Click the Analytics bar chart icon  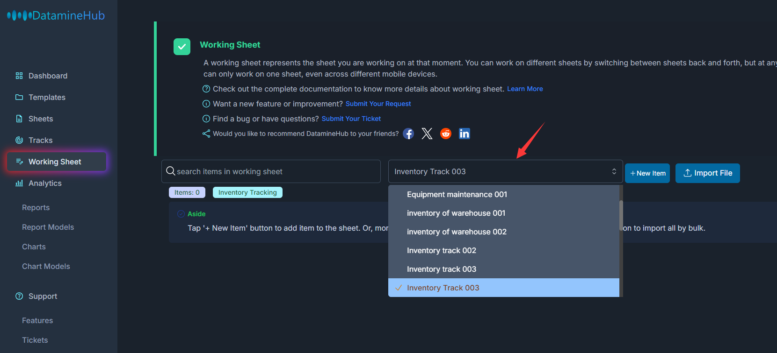[x=19, y=183]
